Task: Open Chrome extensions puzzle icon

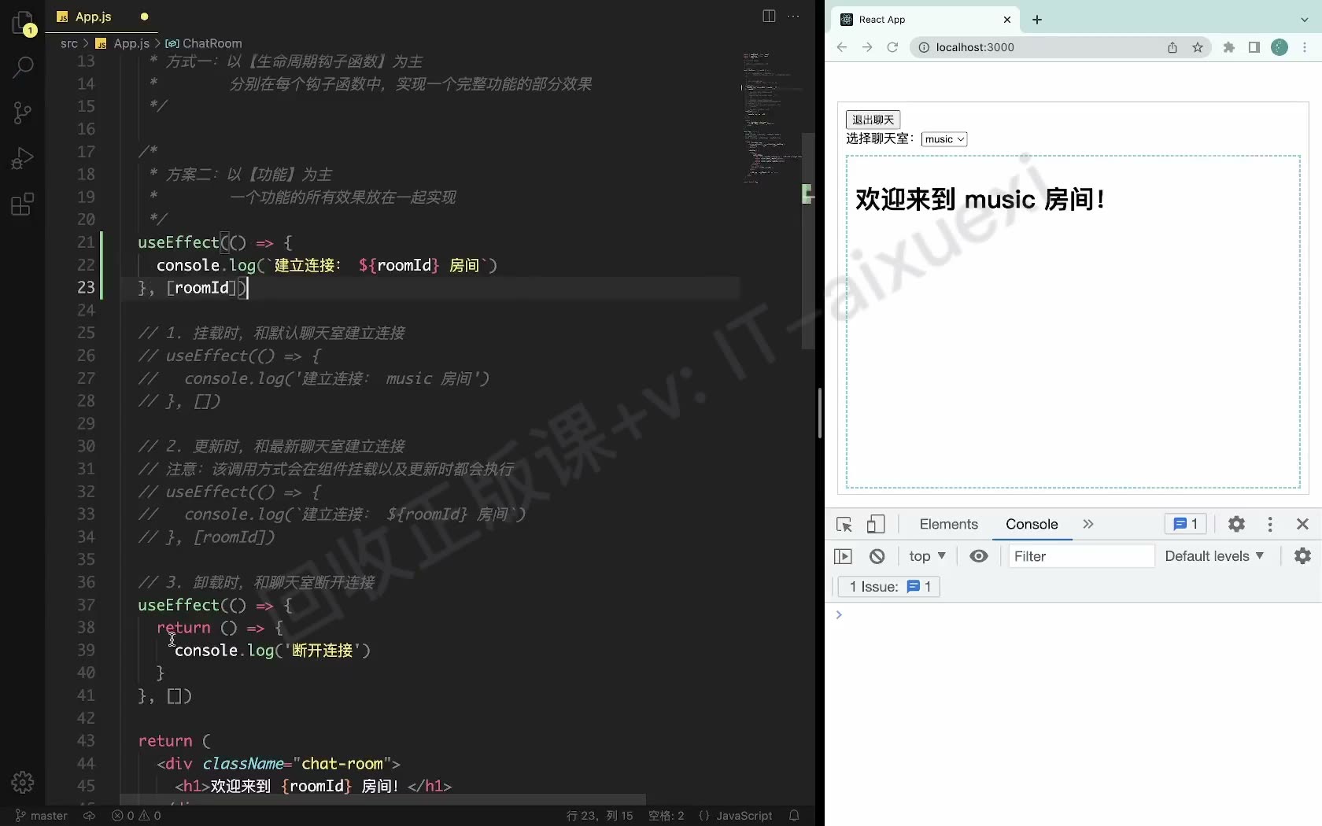Action: click(x=1229, y=47)
